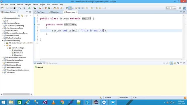Click the Save toolbar icon
Viewport: 187px width, 105px height.
click(x=7, y=8)
